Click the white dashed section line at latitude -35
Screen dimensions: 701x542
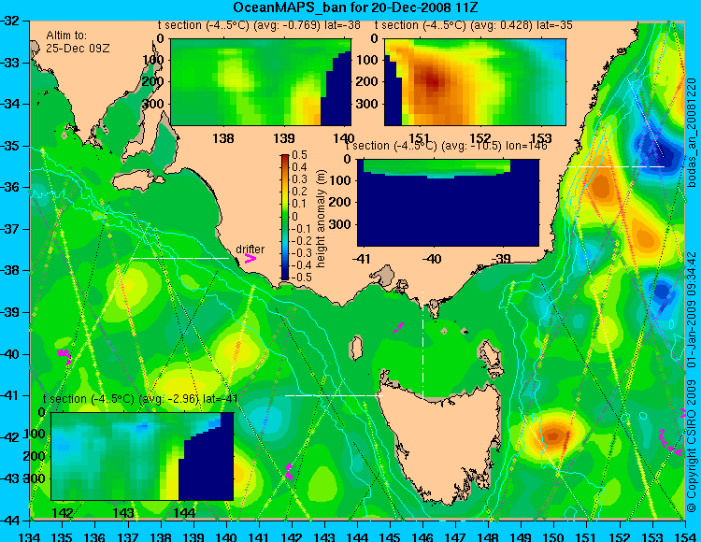coord(616,166)
